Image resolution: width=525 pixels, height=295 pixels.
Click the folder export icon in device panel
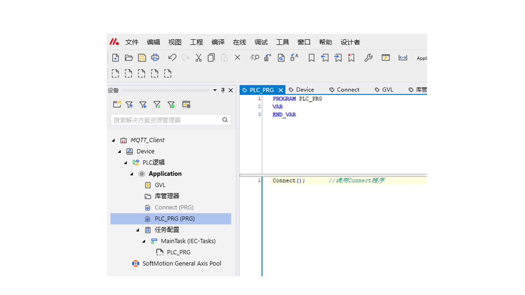point(117,104)
